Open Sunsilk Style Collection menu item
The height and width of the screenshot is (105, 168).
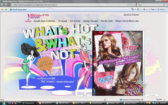pyautogui.click(x=44, y=21)
